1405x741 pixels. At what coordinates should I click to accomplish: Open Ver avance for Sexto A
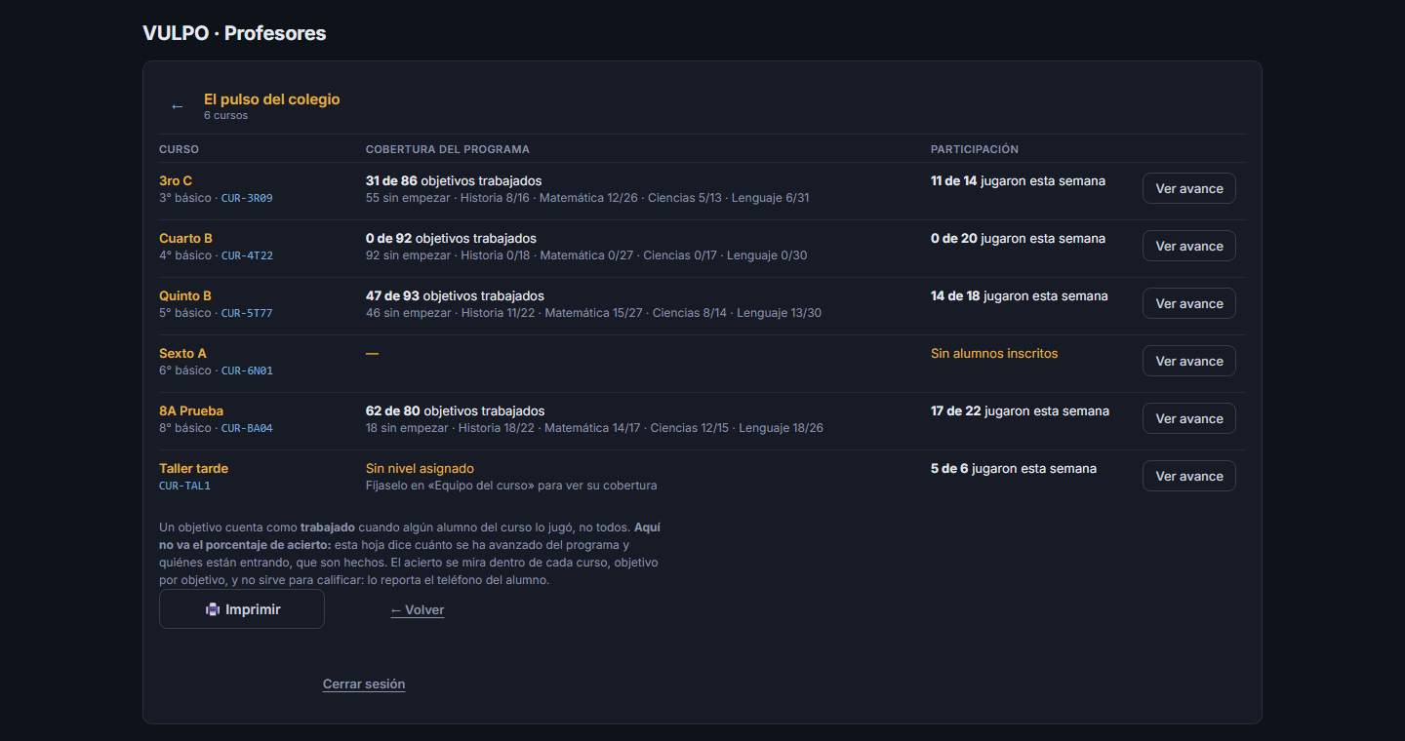(x=1189, y=361)
